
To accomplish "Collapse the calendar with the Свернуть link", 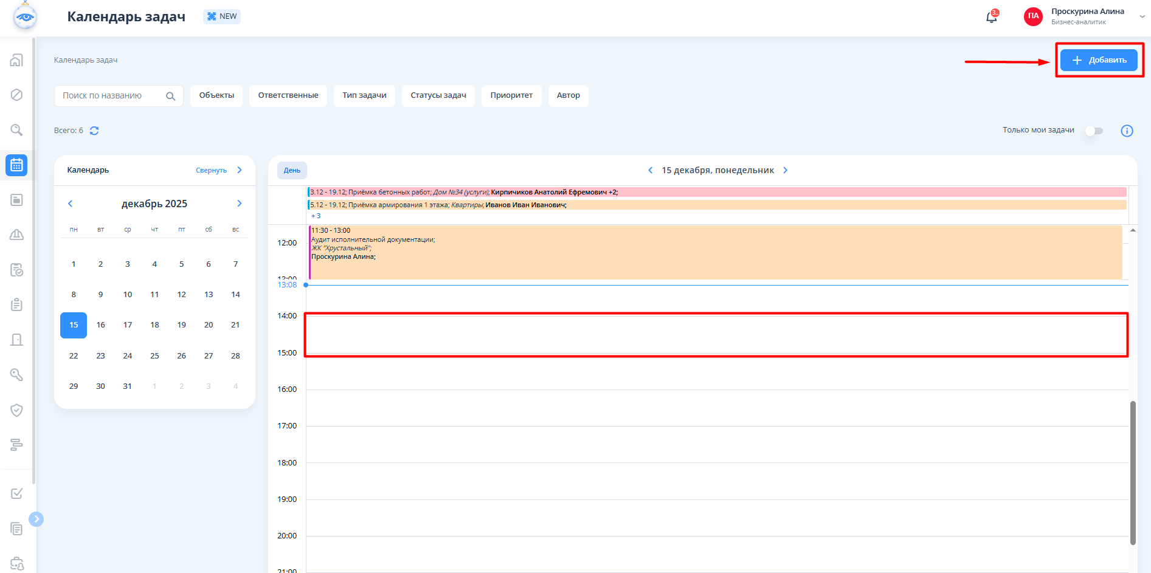I will pos(211,170).
